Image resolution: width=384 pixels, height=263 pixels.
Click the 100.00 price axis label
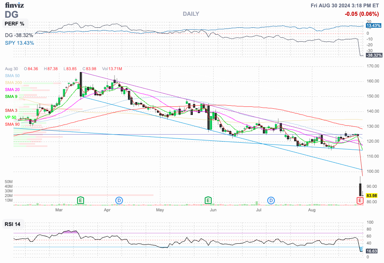click(x=373, y=172)
